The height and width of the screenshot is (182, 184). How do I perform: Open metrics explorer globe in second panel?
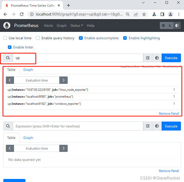click(x=157, y=126)
